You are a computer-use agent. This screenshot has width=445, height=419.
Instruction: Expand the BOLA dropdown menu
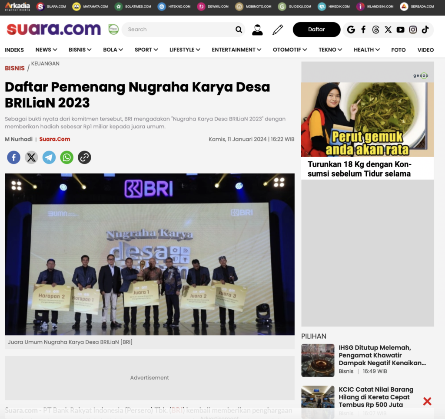pos(113,49)
